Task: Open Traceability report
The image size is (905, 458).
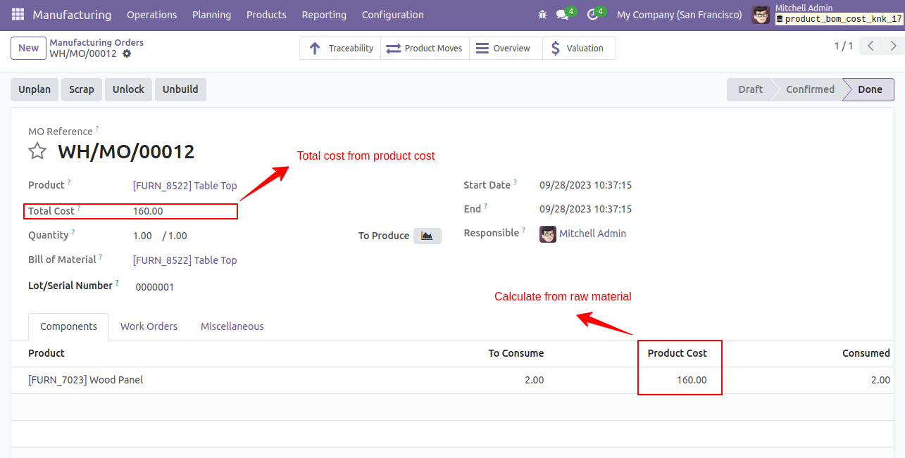Action: click(340, 49)
